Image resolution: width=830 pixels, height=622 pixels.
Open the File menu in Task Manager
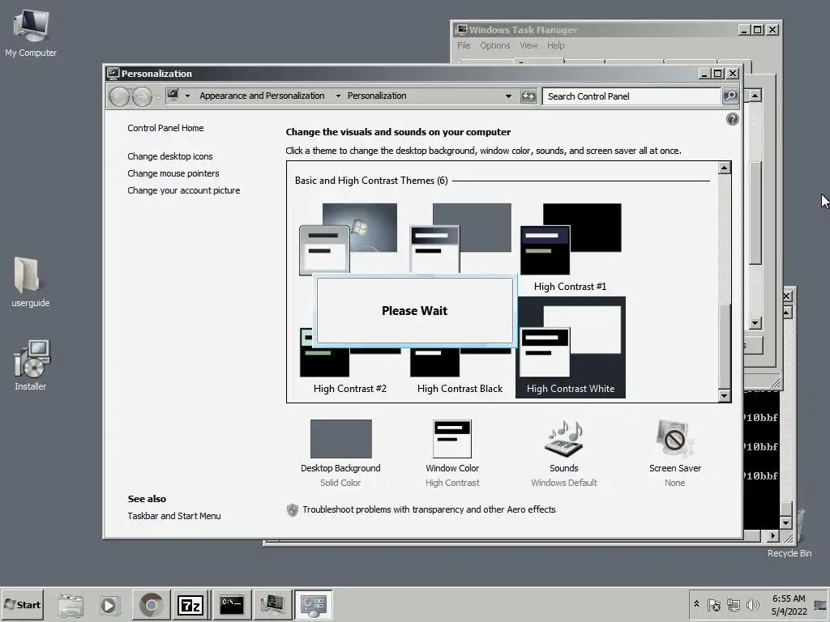[x=464, y=45]
